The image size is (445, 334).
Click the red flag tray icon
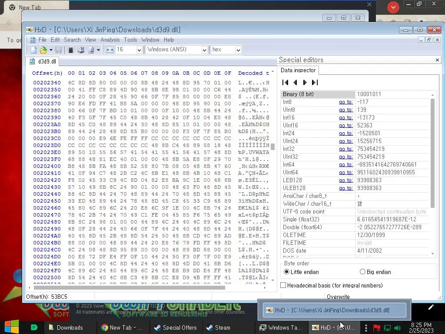pos(377,328)
